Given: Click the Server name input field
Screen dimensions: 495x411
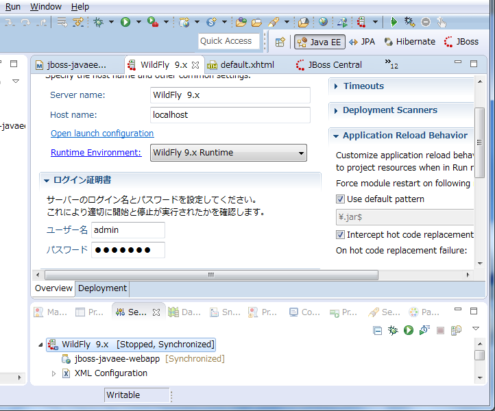Looking at the screenshot, I should pos(230,95).
